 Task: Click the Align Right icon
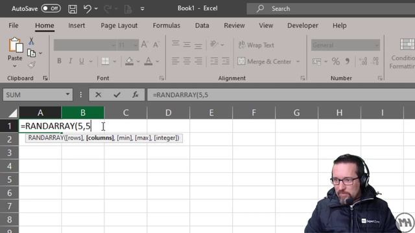click(x=198, y=61)
